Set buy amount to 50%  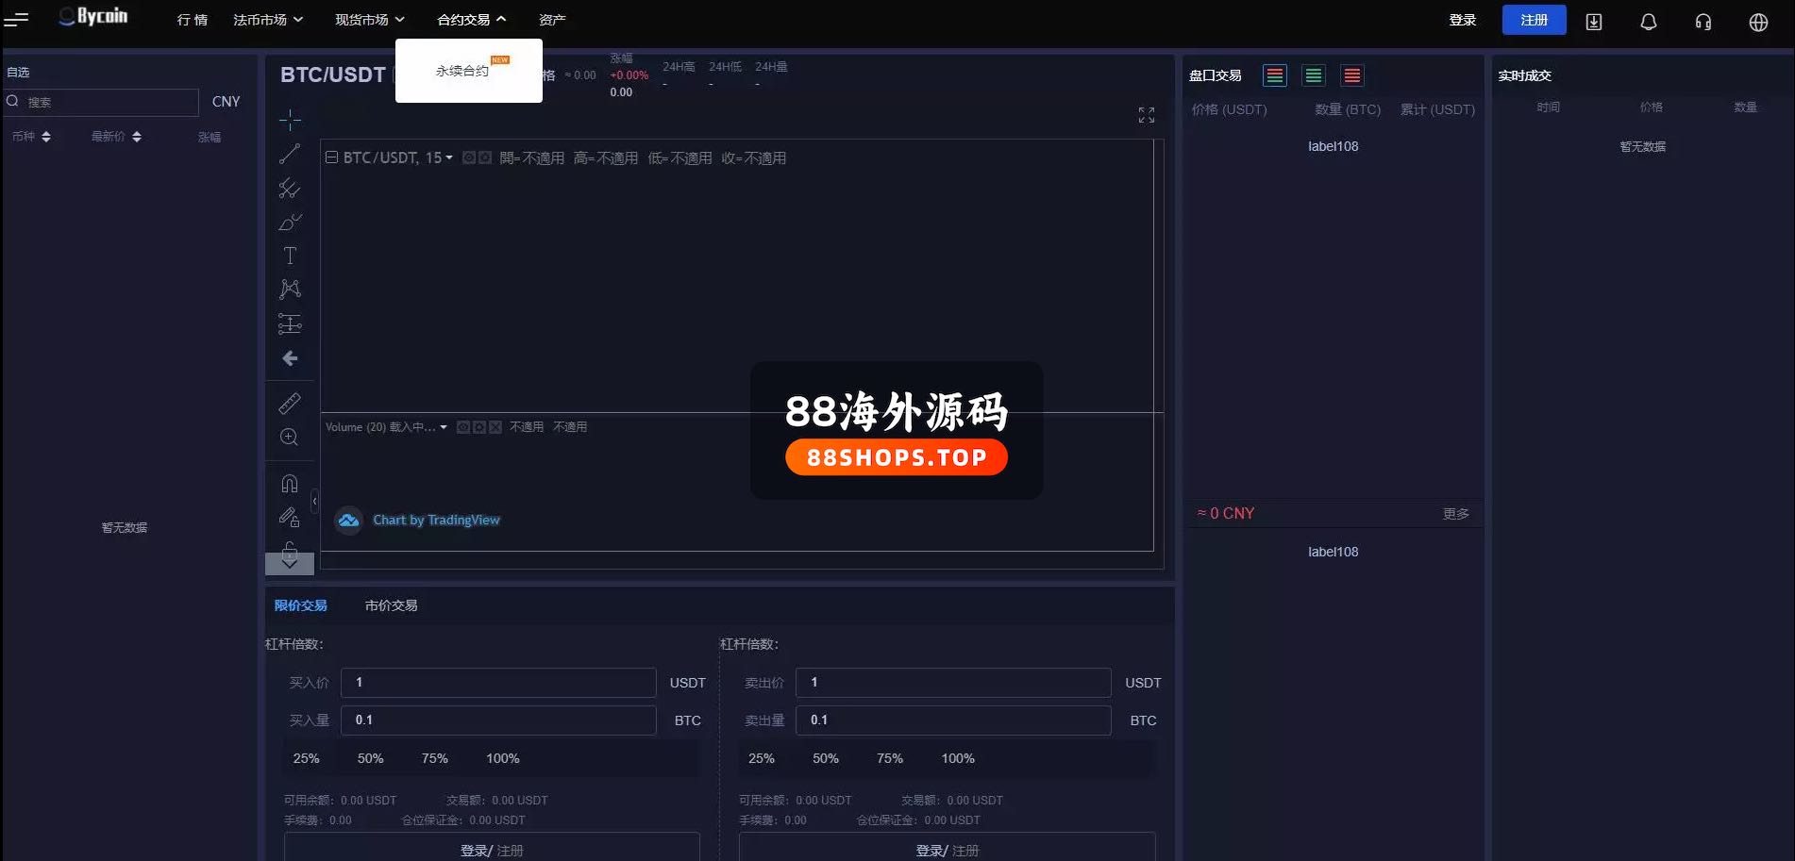click(x=370, y=758)
